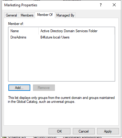Open the help question mark button
This screenshot has width=122, height=138.
[101, 5]
